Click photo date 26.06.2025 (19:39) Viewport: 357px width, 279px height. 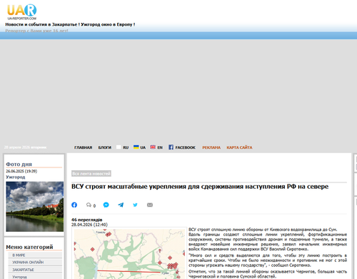[21, 171]
